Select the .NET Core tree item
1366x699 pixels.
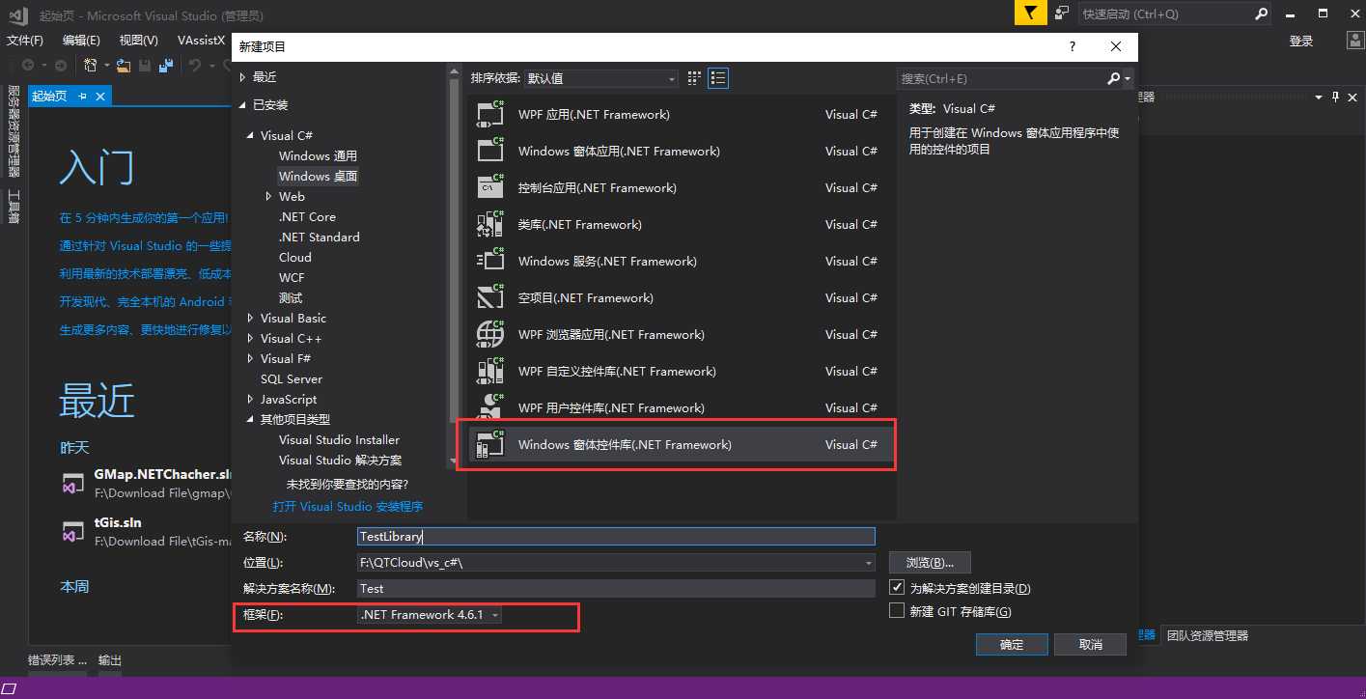point(307,216)
